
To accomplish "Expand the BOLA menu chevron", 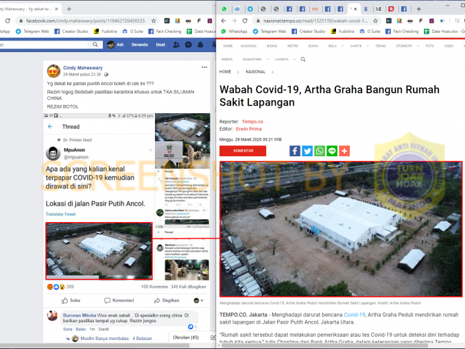I will [342, 46].
